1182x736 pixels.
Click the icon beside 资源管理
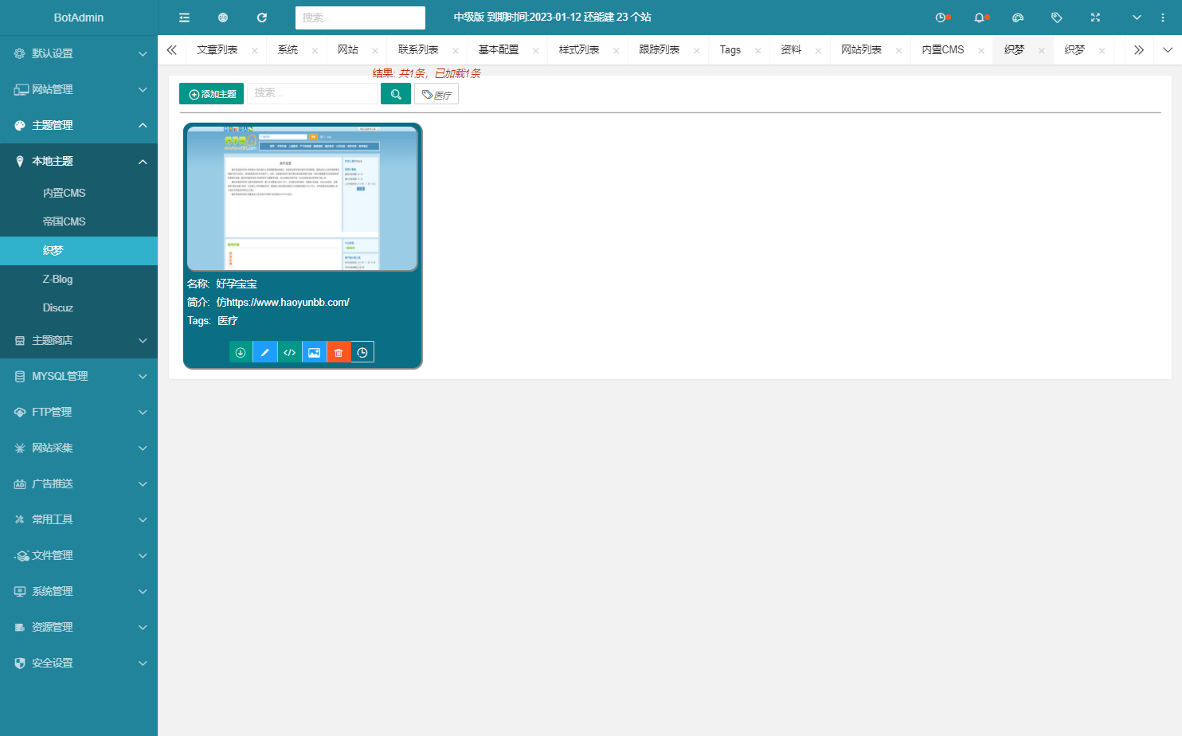point(20,627)
